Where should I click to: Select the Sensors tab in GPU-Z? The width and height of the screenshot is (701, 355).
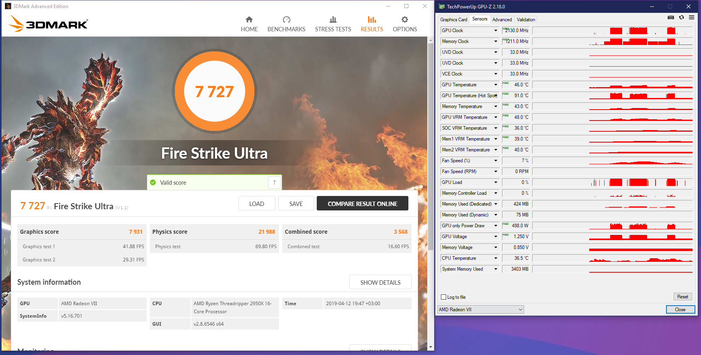[x=480, y=19]
